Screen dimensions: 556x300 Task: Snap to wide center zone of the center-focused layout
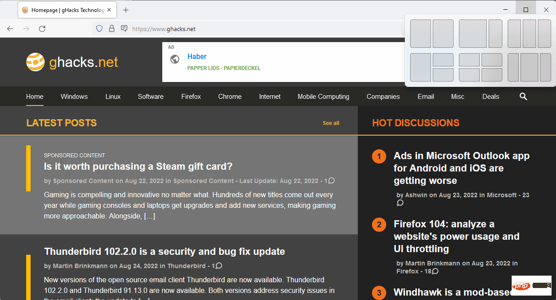pyautogui.click(x=529, y=67)
